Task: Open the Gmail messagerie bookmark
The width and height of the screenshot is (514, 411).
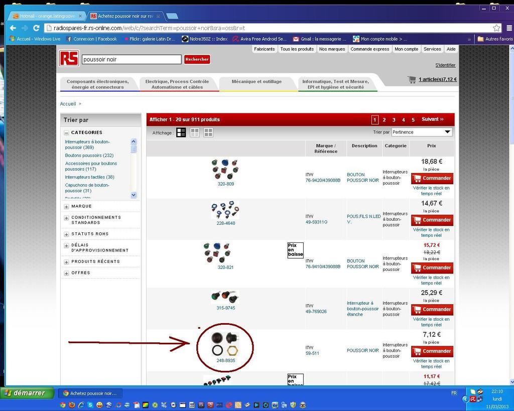Action: tap(320, 39)
